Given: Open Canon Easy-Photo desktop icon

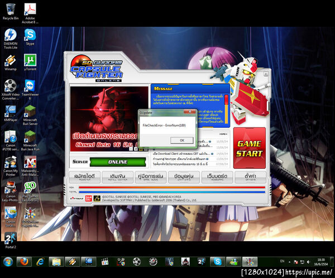Looking at the screenshot, I should coord(11,192).
